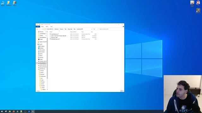Open the Share ribbon tab

[x=47, y=26]
